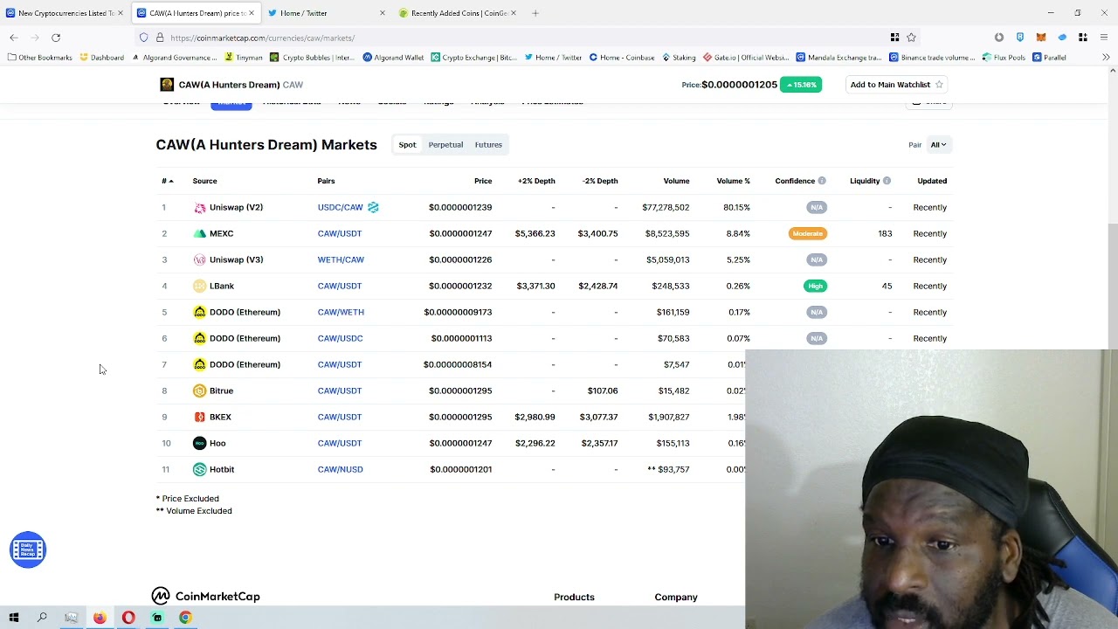The height and width of the screenshot is (629, 1118).
Task: Open the MetaMask fox extension icon
Action: tap(1041, 38)
